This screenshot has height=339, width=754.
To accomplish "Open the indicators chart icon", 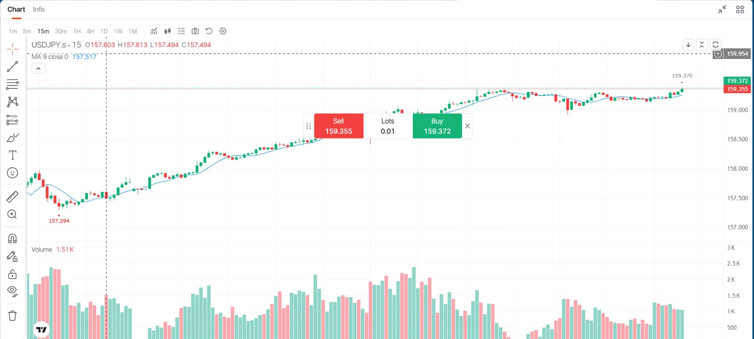I will click(154, 31).
